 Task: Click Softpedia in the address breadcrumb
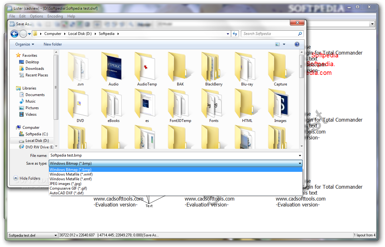(107, 34)
